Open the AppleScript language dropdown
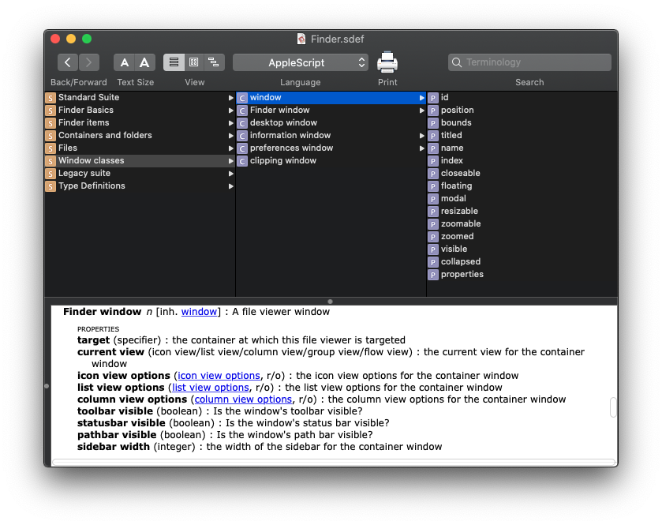Image resolution: width=662 pixels, height=525 pixels. point(301,62)
